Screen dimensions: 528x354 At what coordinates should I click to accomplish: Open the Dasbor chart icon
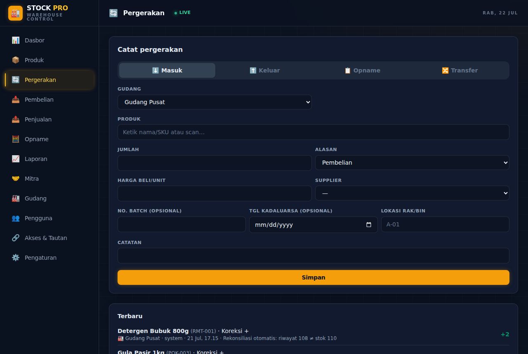16,40
